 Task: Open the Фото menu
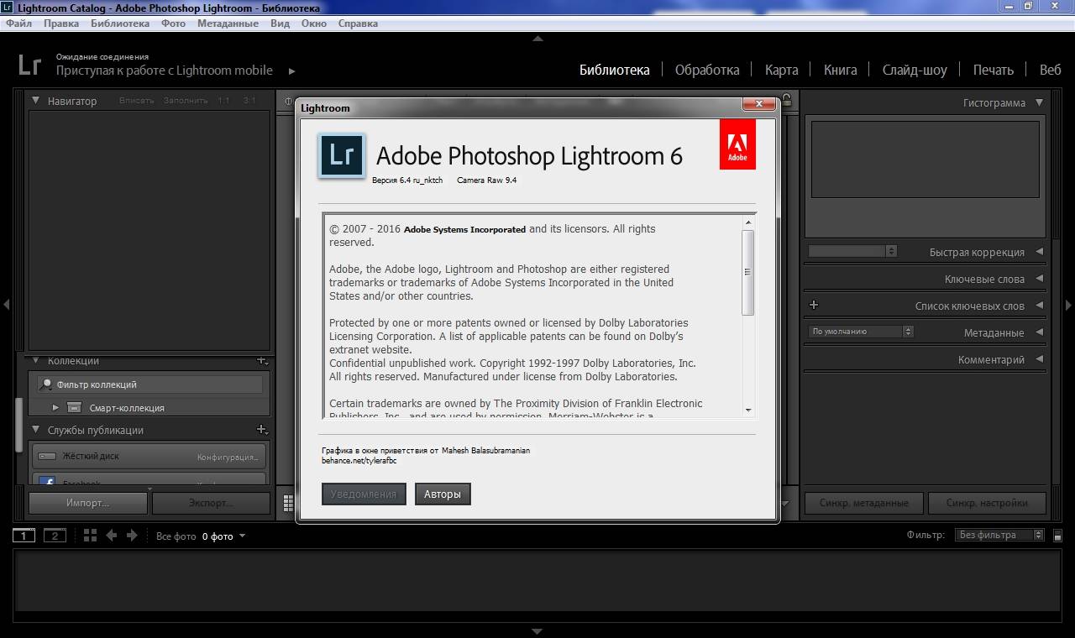coord(173,24)
